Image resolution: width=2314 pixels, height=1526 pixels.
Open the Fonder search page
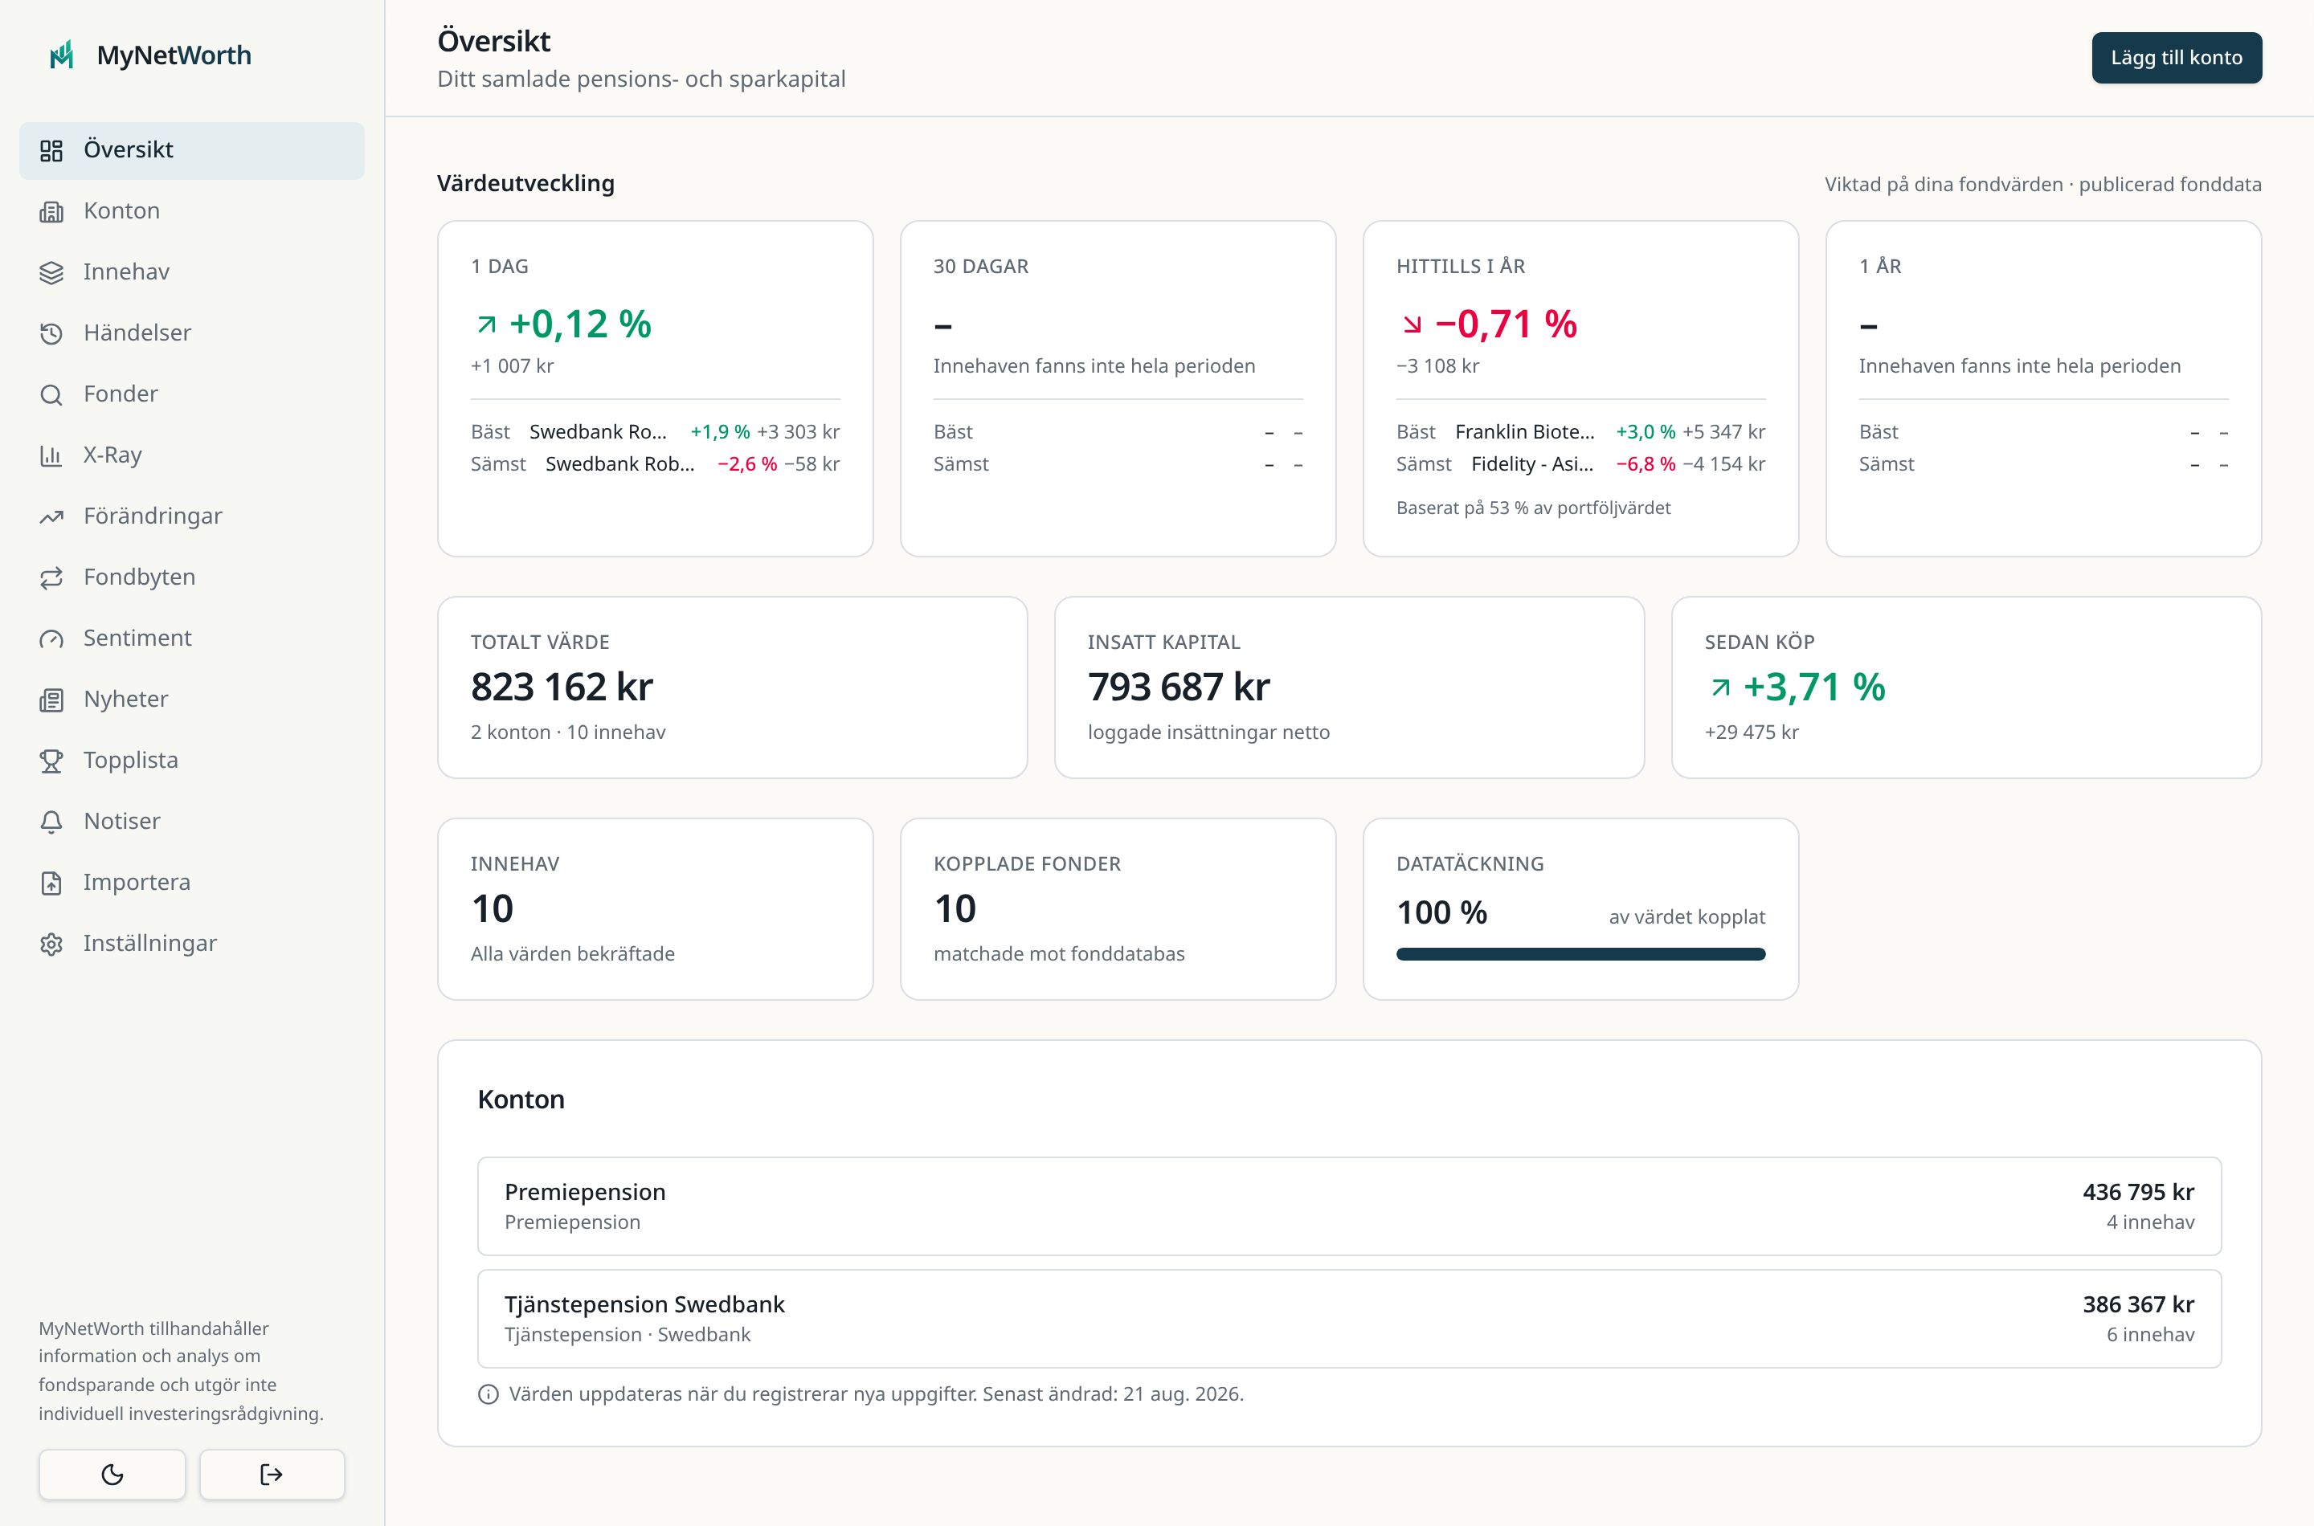coord(192,394)
